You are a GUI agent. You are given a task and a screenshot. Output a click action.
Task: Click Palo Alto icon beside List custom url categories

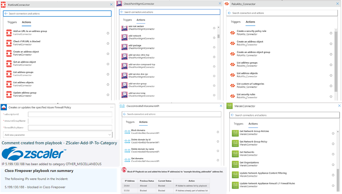[232, 86]
